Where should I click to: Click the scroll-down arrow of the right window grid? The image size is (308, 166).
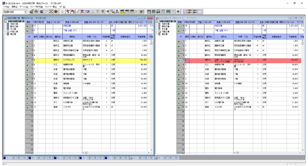click(x=303, y=150)
